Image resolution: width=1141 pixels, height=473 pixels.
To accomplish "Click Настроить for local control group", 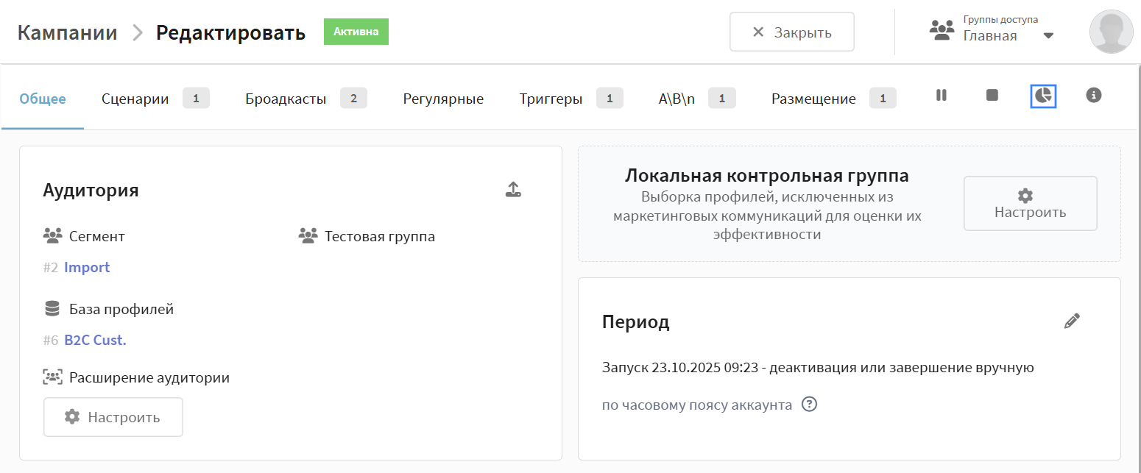I will point(1030,203).
